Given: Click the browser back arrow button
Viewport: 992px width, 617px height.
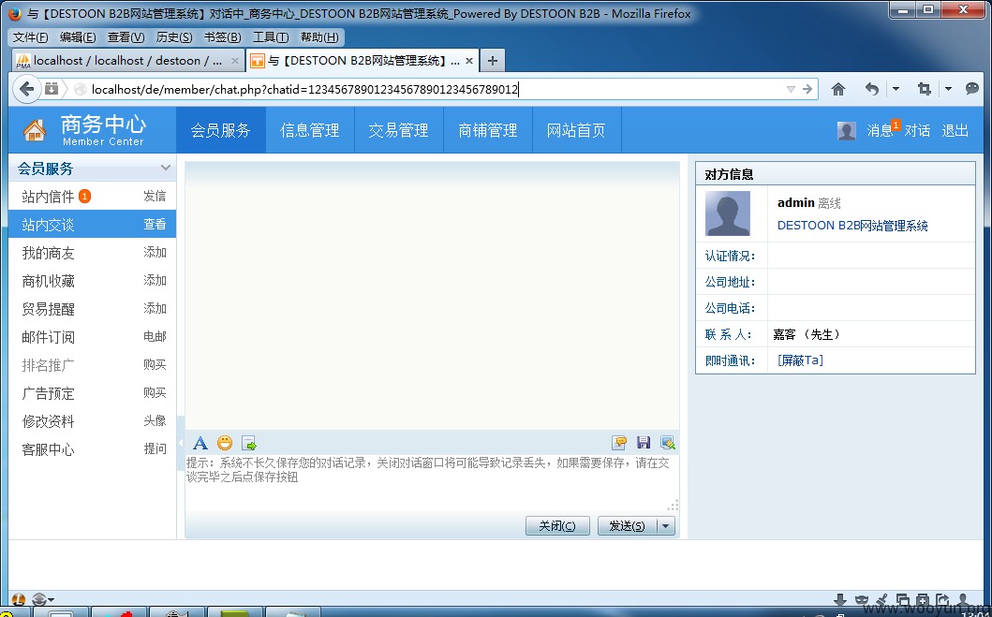Looking at the screenshot, I should [x=26, y=89].
